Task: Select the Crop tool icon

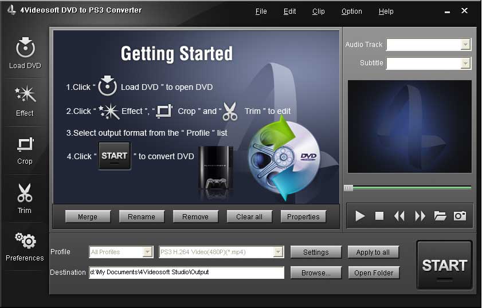Action: (25, 144)
